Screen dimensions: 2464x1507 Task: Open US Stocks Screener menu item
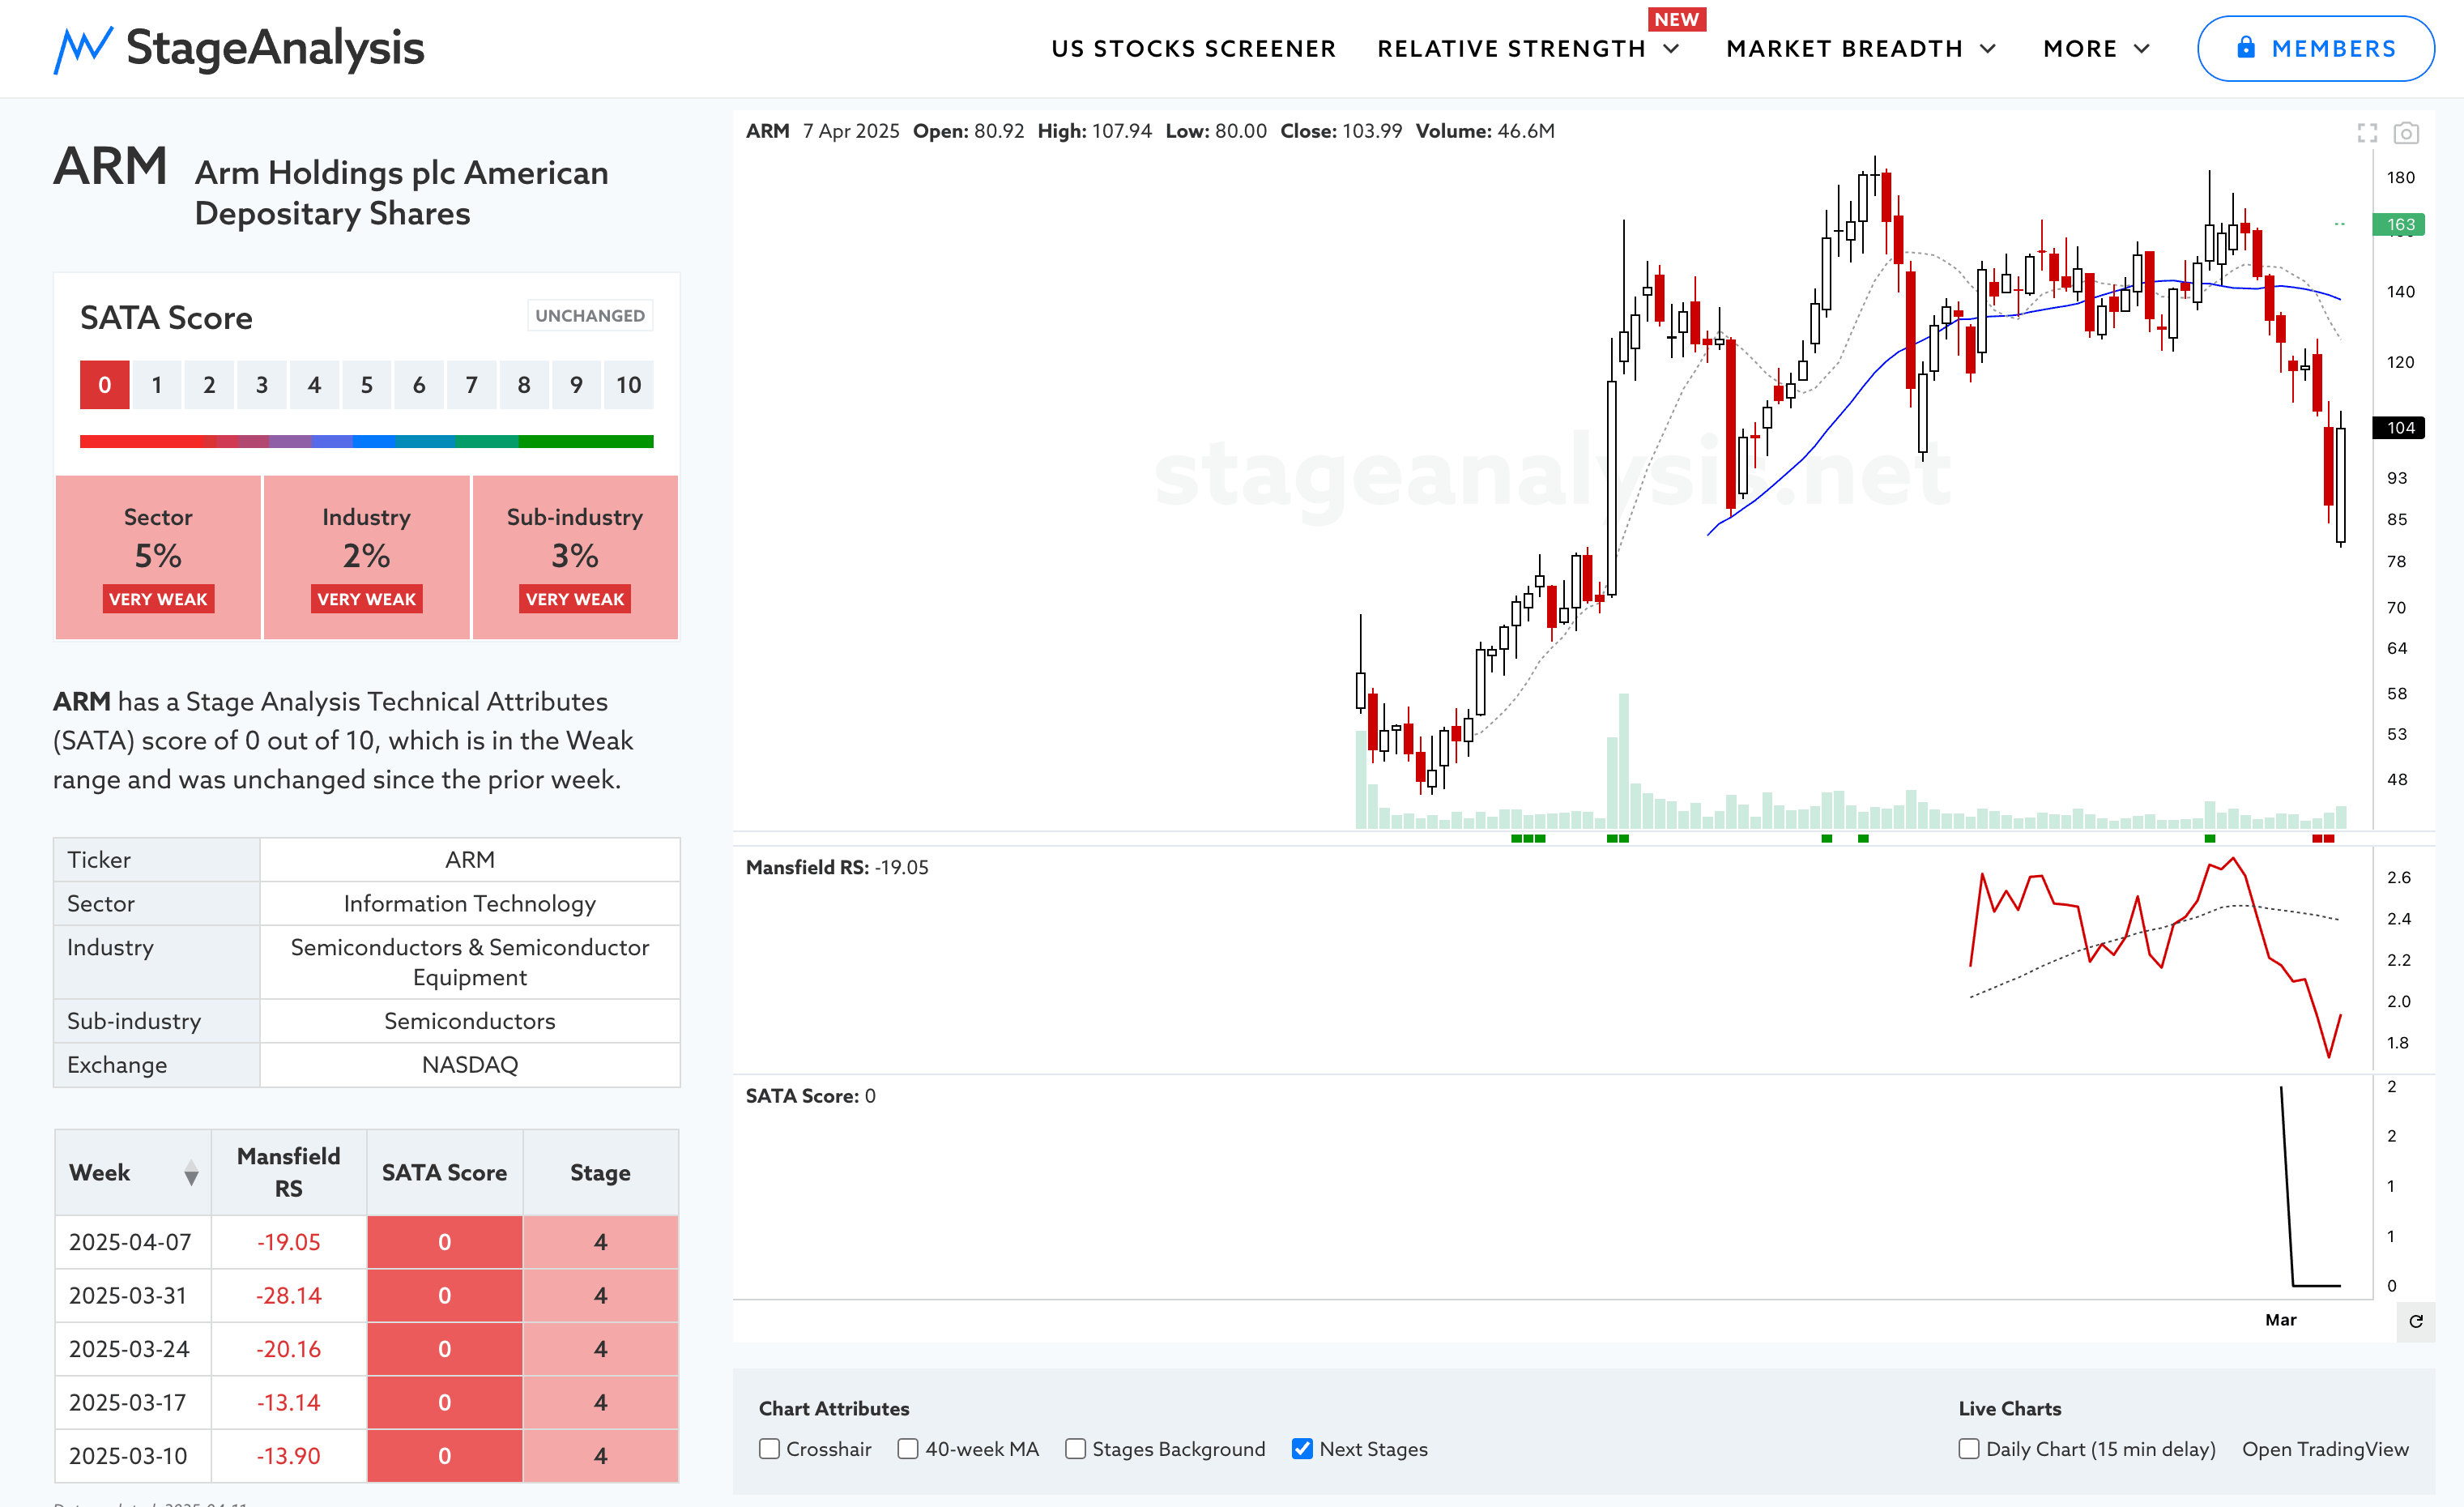(x=1193, y=48)
